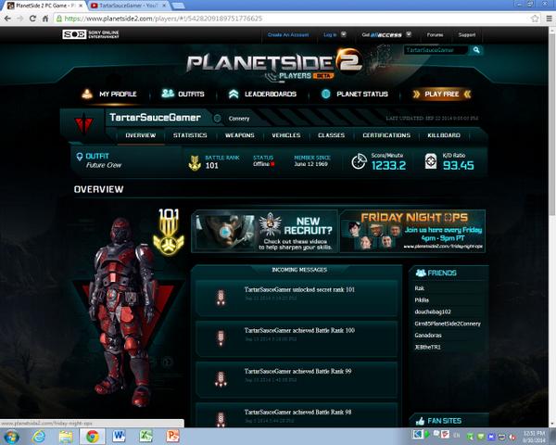Open the Outfits menu
556x445 pixels.
pos(183,94)
